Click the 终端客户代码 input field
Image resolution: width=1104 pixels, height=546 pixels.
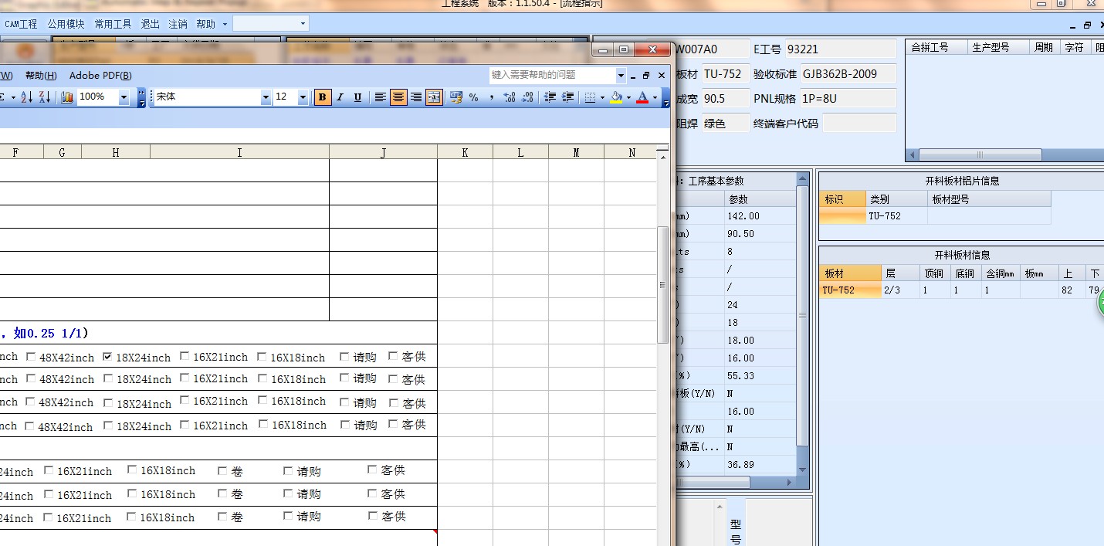[859, 123]
